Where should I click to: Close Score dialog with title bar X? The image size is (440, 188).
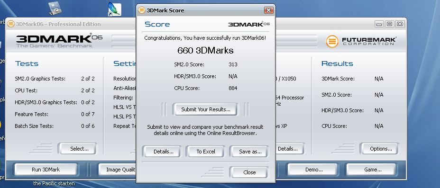point(268,10)
